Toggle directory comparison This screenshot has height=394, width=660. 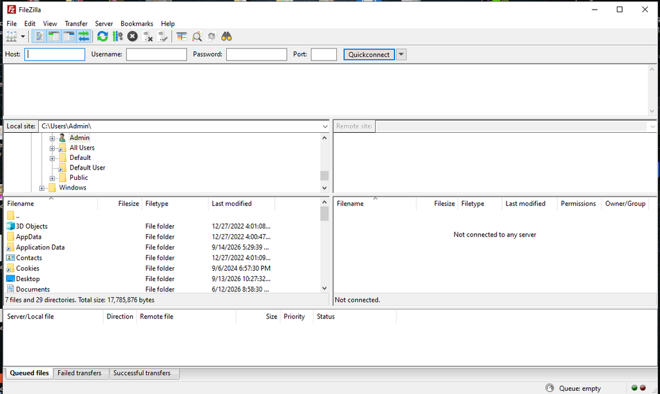[x=197, y=37]
